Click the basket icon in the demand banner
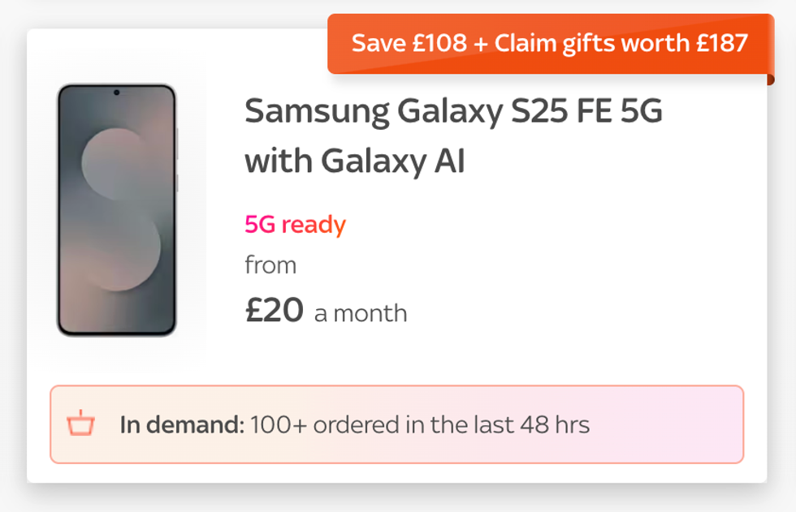This screenshot has height=512, width=796. pos(81,424)
